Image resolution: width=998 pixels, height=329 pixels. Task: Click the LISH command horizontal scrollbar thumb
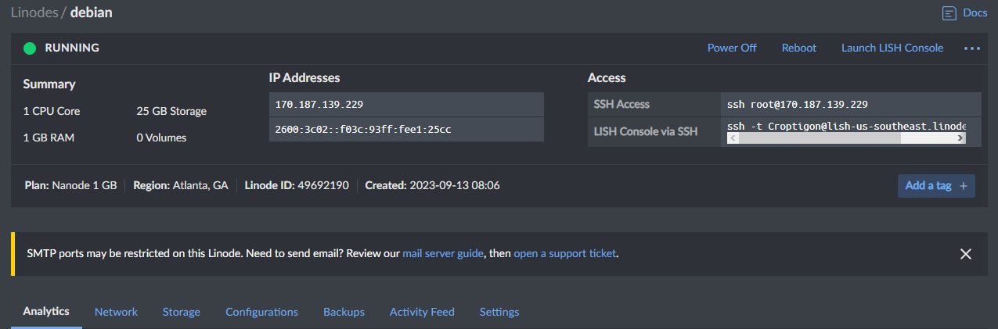(819, 138)
